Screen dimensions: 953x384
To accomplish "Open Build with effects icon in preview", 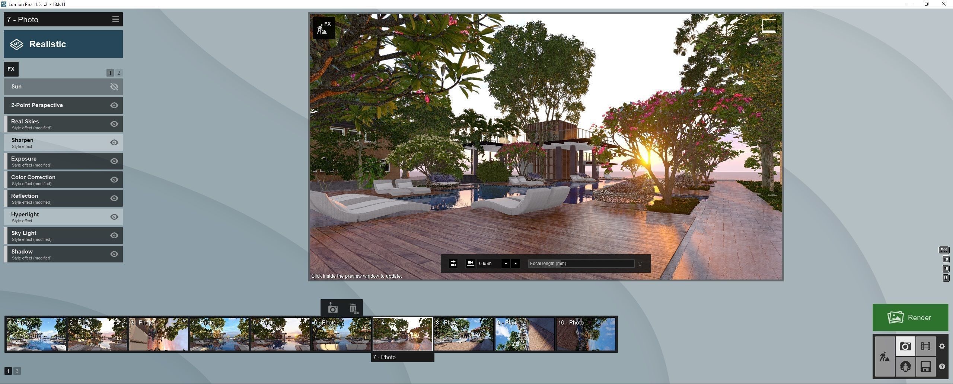I will tap(323, 28).
